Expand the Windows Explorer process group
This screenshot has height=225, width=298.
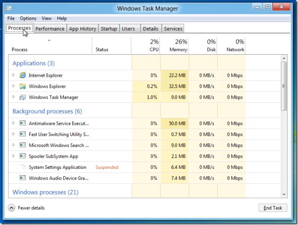(x=13, y=86)
